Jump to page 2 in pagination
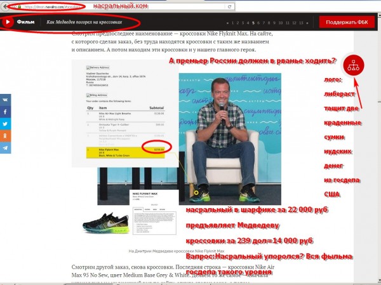Screen dimensions: 381x285 tap(237, 23)
